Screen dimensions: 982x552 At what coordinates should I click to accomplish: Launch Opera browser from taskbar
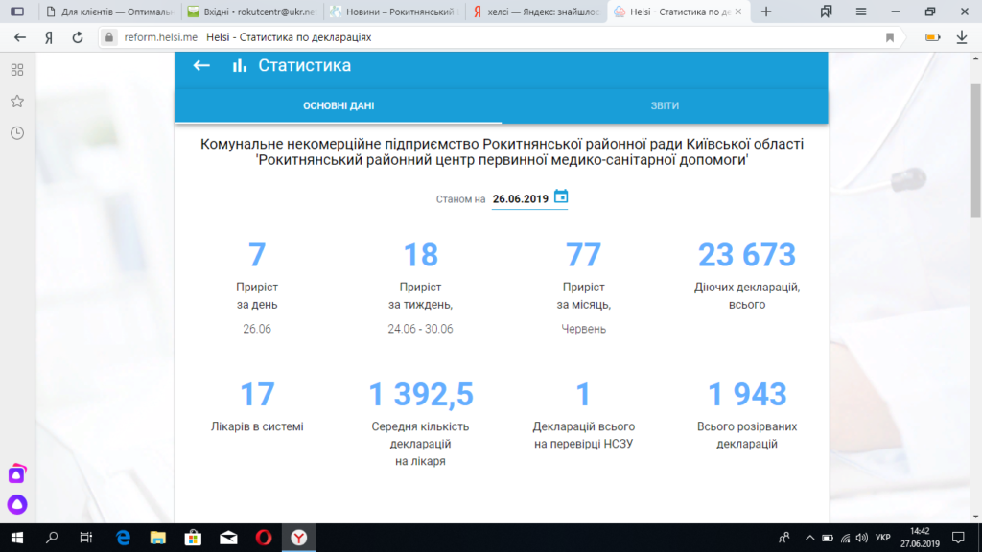pos(264,538)
